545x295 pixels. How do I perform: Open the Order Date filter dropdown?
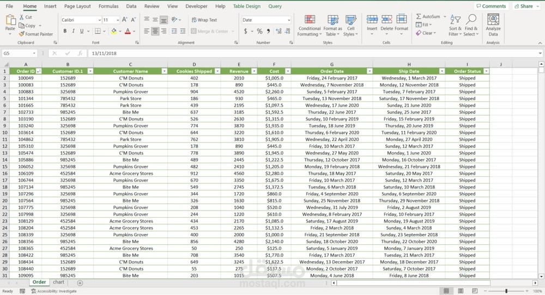(x=370, y=71)
